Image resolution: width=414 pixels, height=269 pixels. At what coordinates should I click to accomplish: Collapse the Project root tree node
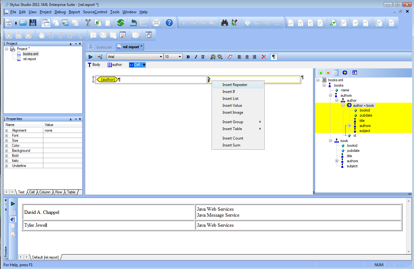pos(6,49)
